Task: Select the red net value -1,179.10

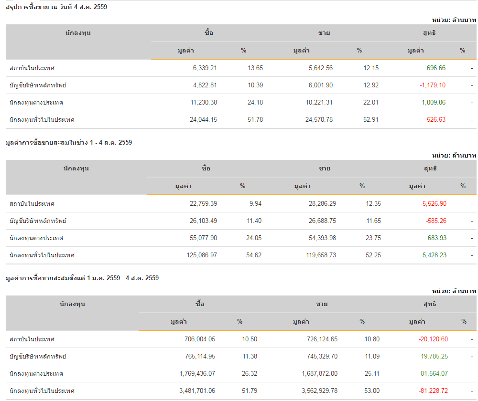Action: 432,85
